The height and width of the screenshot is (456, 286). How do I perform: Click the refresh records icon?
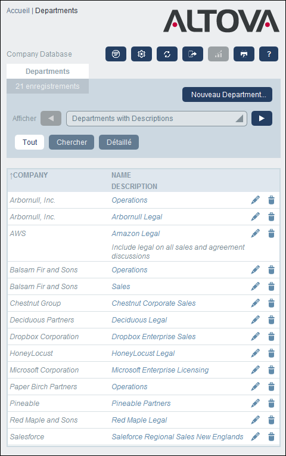[x=167, y=54]
